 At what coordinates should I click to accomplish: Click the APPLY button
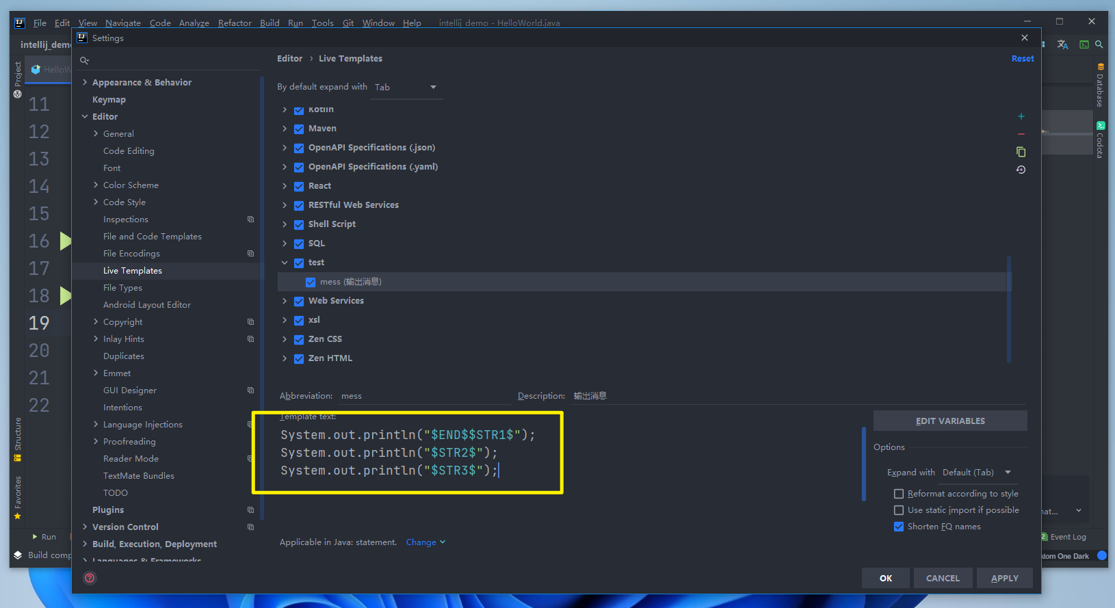[1004, 579]
